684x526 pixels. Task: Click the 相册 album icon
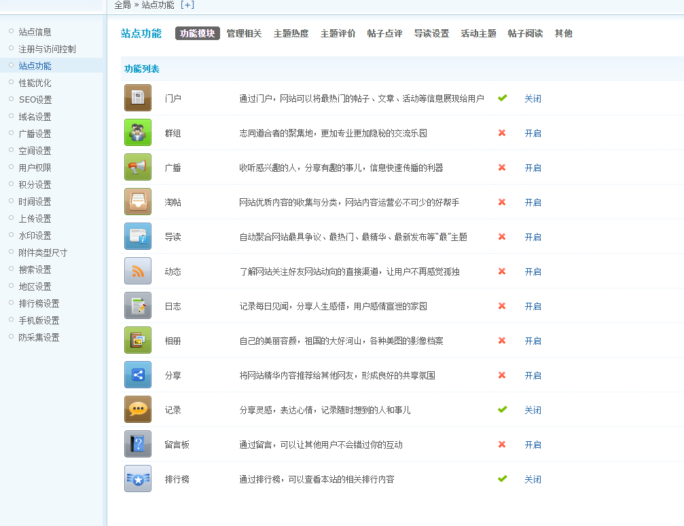tap(138, 340)
